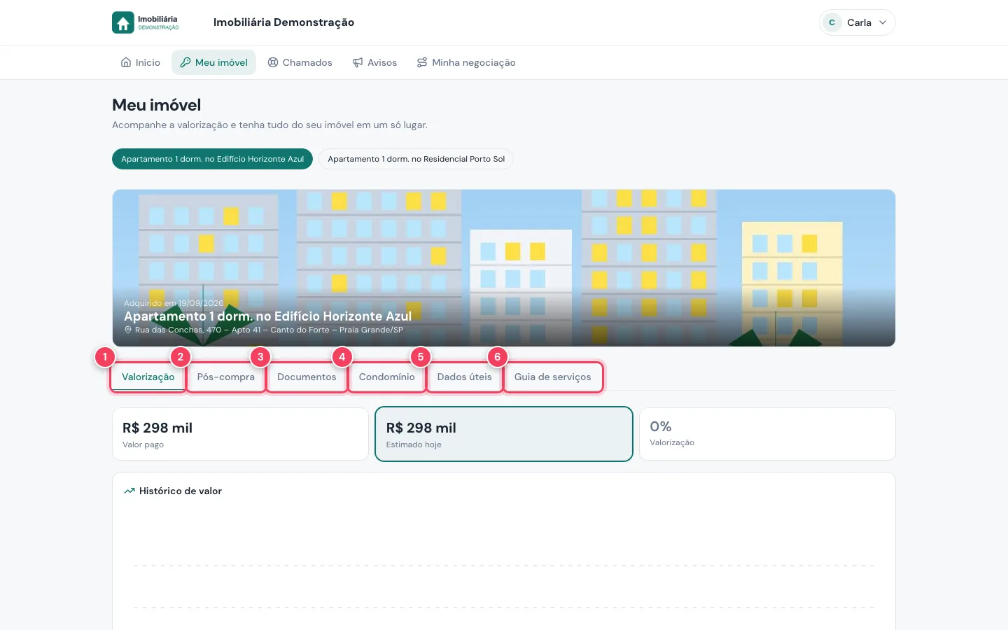Switch to the Documentos tab
Screen dimensions: 1008x630
point(307,377)
